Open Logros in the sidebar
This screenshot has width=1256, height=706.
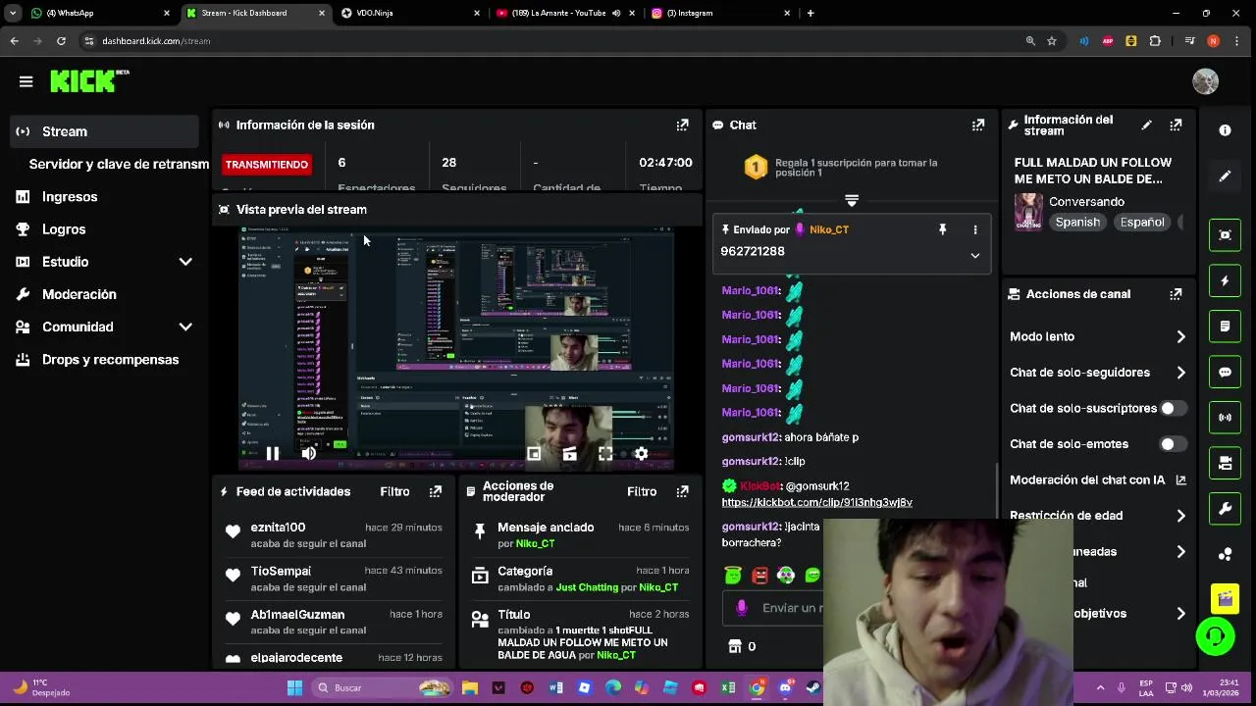pyautogui.click(x=104, y=229)
